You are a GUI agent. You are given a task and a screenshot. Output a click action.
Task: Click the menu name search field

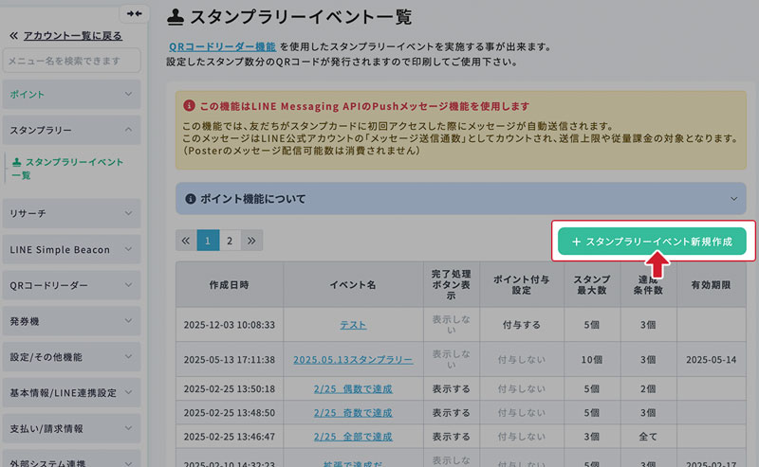73,62
